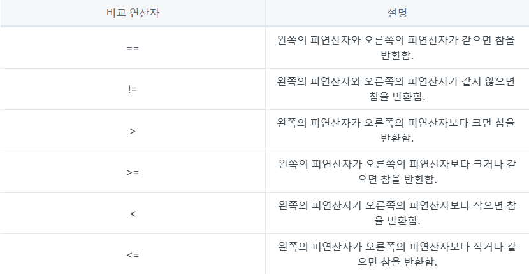Click the description containing '작으면 참을'
The height and width of the screenshot is (274, 529).
397,213
